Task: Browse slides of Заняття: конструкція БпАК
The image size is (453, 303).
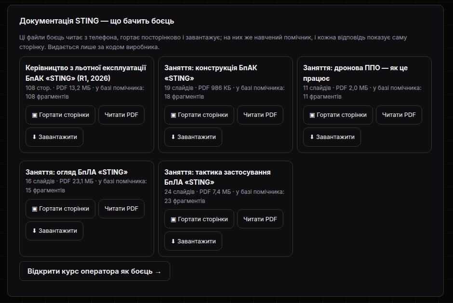Action: click(199, 115)
